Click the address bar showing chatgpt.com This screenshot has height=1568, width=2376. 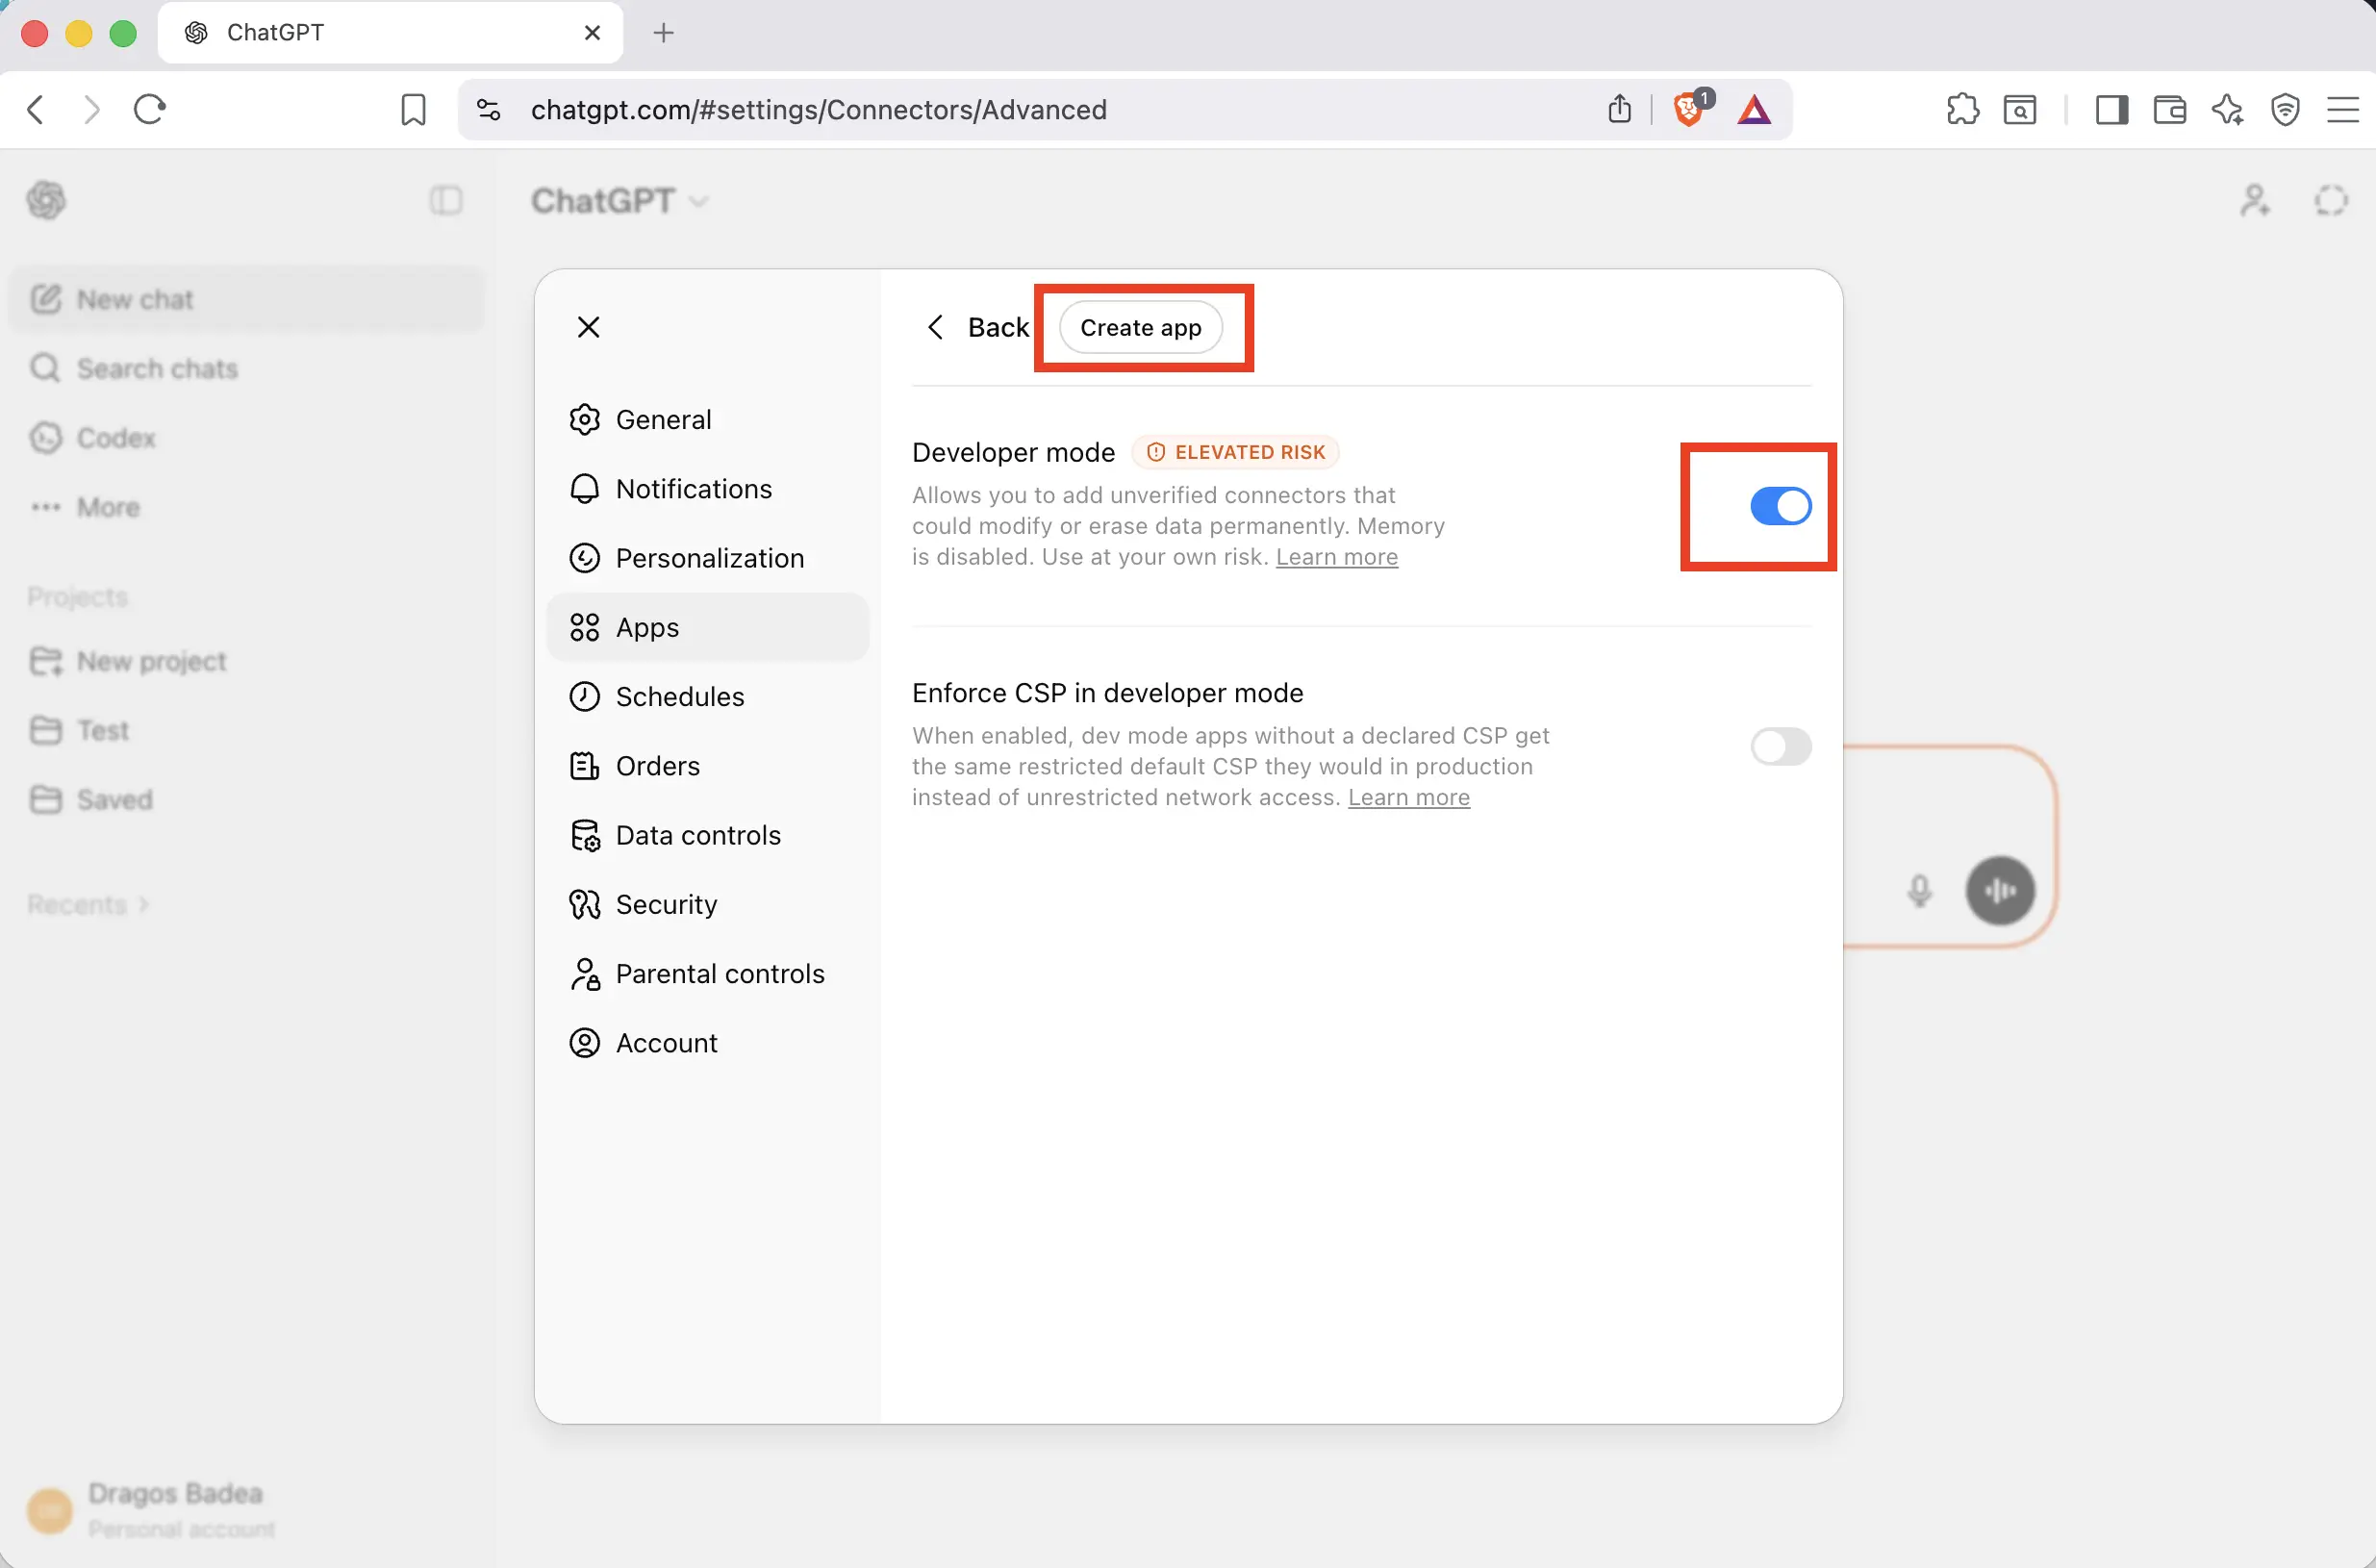[818, 110]
